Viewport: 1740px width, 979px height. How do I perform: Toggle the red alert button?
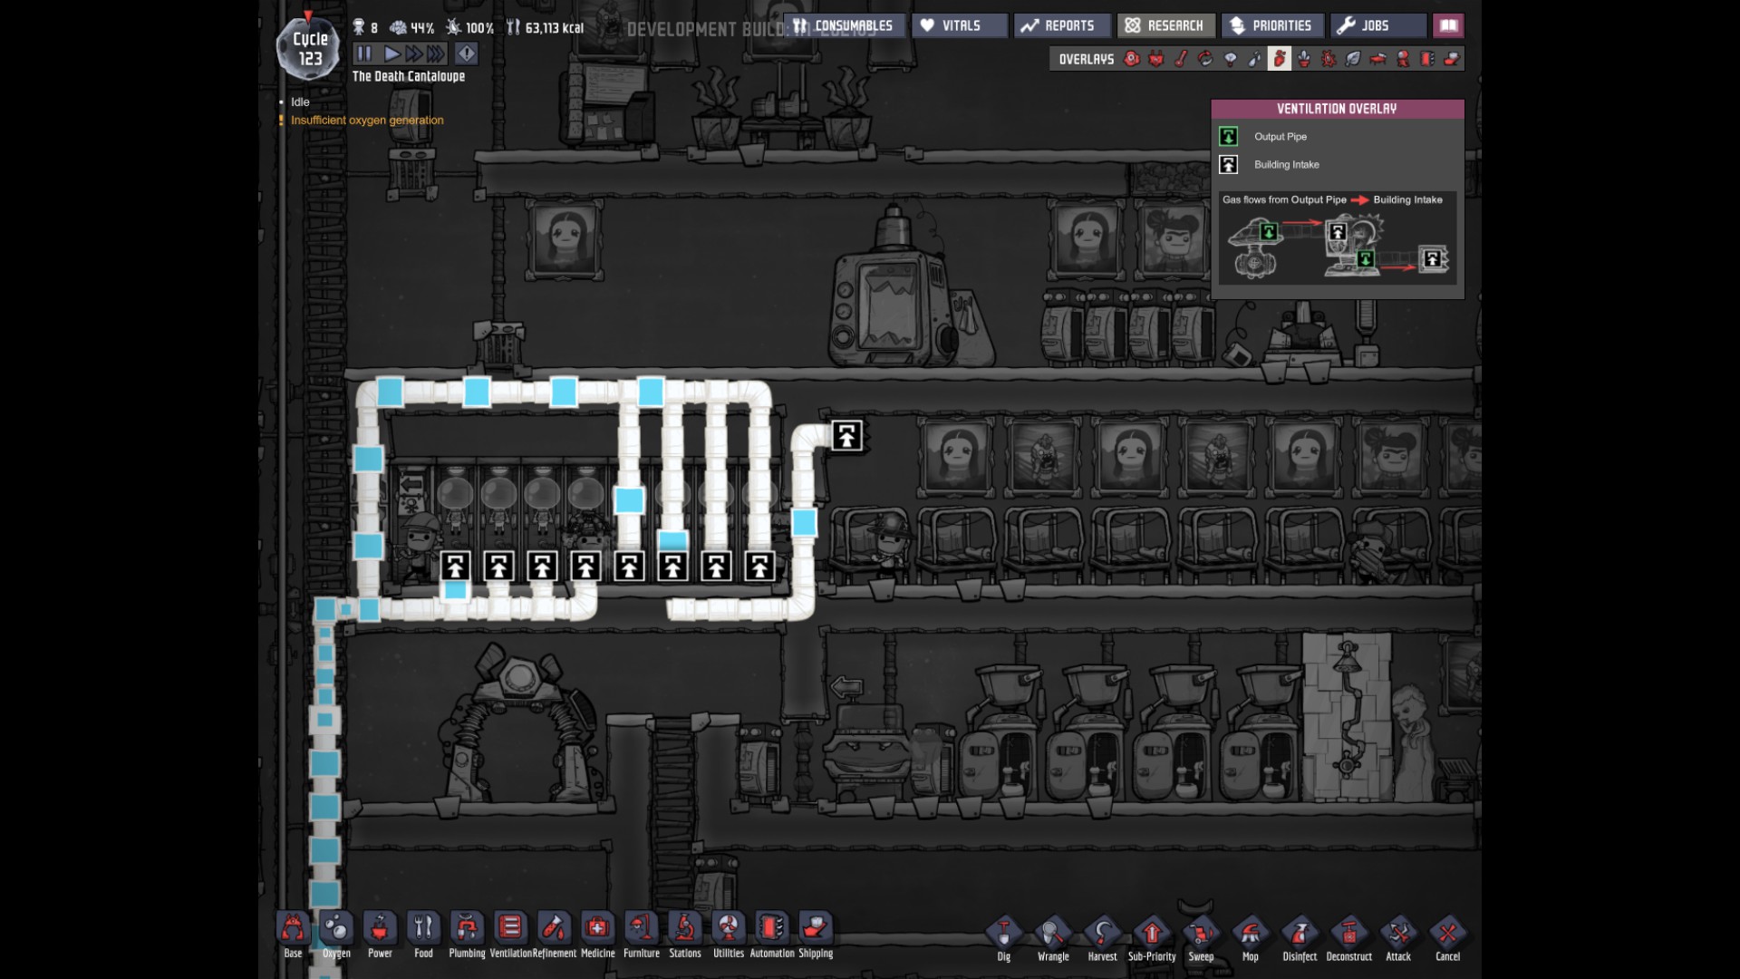pyautogui.click(x=466, y=53)
